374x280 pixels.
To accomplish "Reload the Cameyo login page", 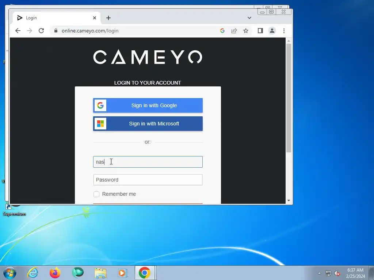I will coord(41,31).
